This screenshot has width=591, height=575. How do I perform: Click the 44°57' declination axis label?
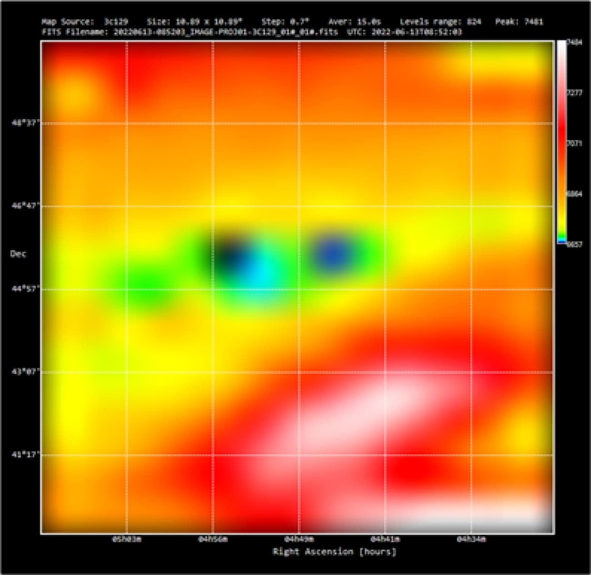click(x=25, y=289)
